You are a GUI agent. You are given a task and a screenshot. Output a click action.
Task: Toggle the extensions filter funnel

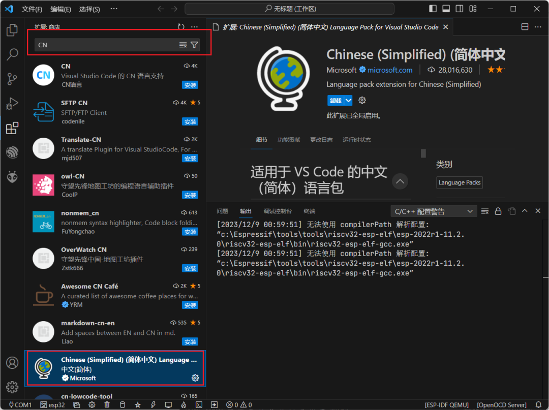(195, 45)
